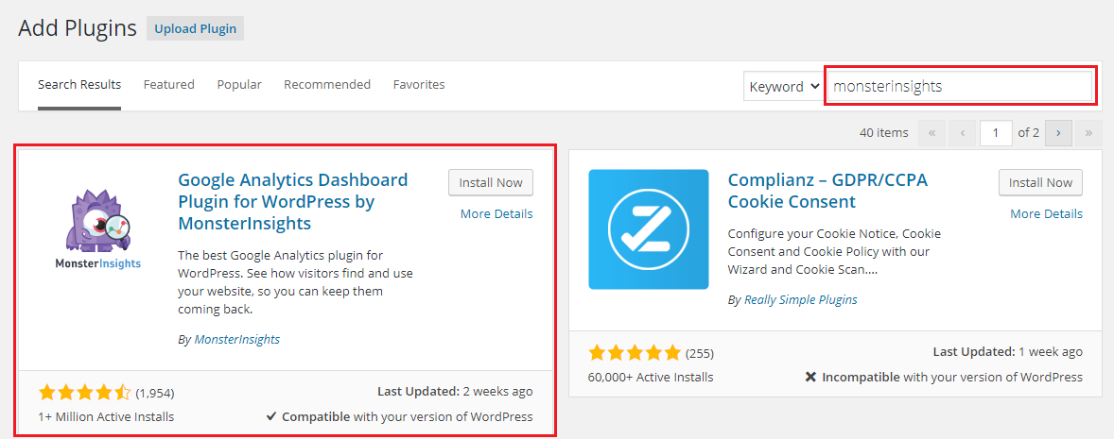Click the plugin search input field

pyautogui.click(x=960, y=87)
